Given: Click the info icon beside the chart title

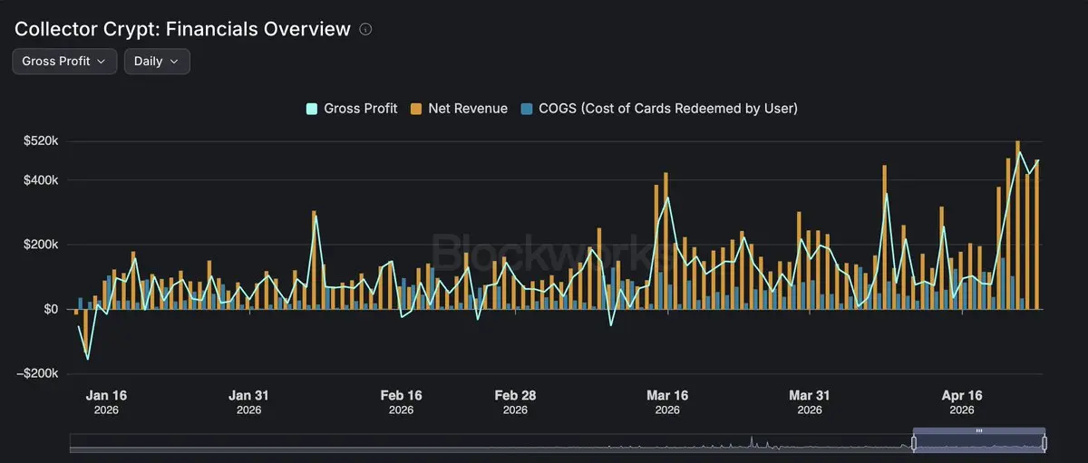Looking at the screenshot, I should [x=365, y=29].
